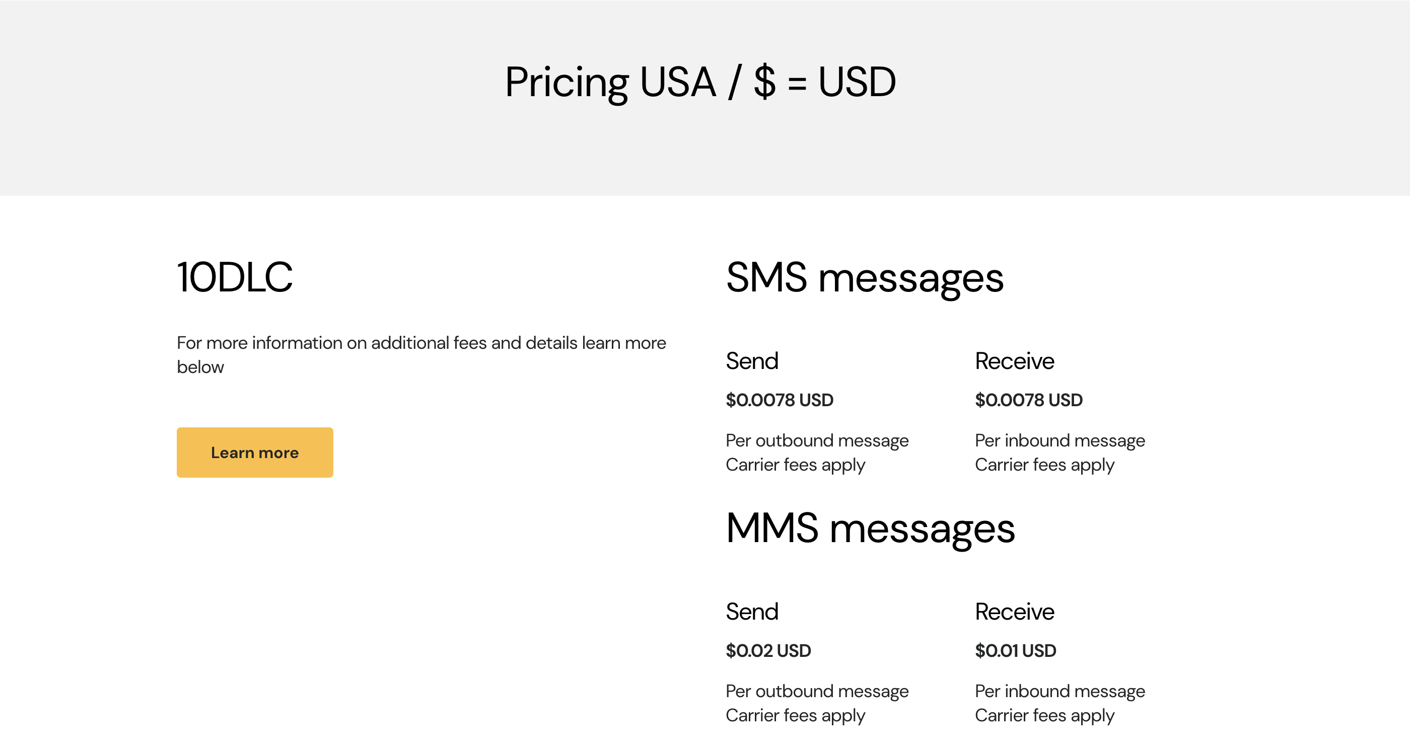The width and height of the screenshot is (1410, 750).
Task: Click MMS Per outbound message text
Action: tap(817, 691)
